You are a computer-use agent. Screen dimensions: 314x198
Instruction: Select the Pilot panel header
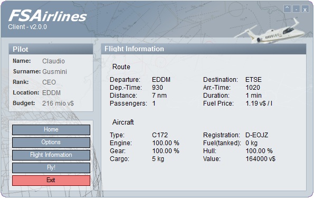[x=51, y=49]
